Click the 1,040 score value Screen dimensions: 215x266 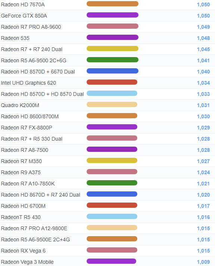click(x=203, y=72)
